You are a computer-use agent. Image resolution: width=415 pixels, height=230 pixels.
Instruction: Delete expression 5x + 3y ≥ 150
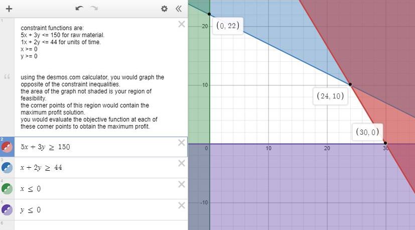point(182,143)
